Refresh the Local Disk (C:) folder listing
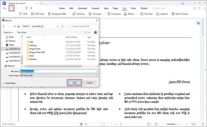The height and width of the screenshot is (127, 207). (x=62, y=26)
